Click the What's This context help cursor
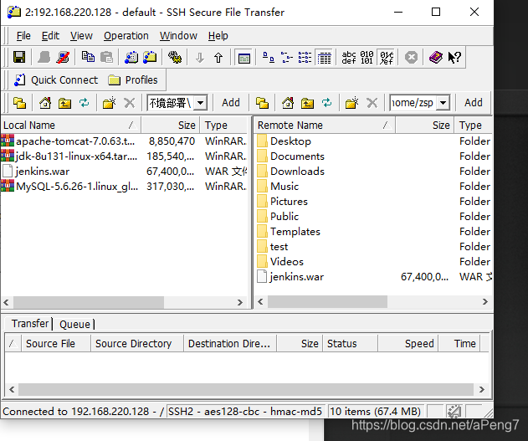Viewport: 528px width, 441px height. [x=454, y=57]
